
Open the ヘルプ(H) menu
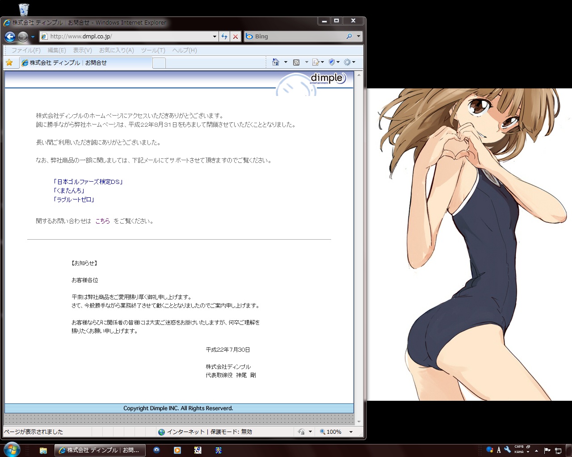[185, 50]
